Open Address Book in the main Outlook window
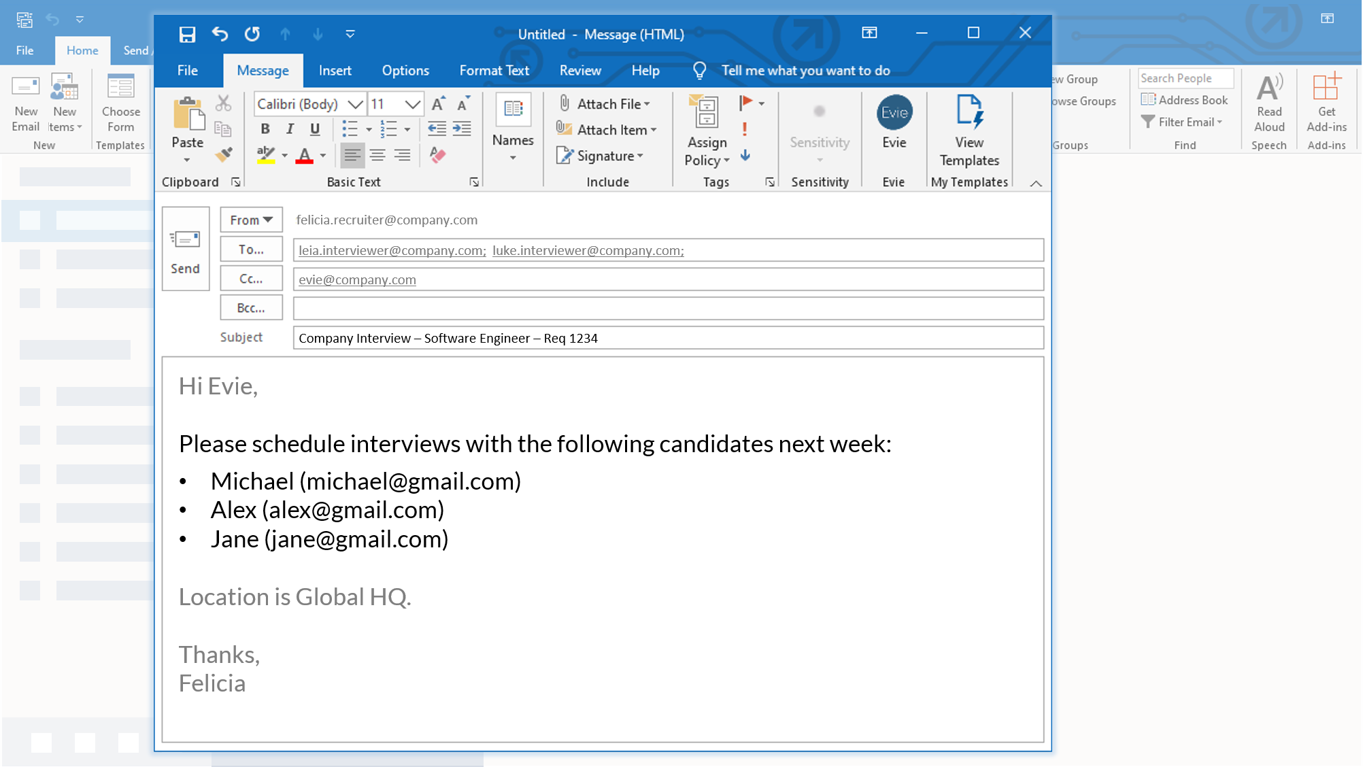 point(1184,100)
